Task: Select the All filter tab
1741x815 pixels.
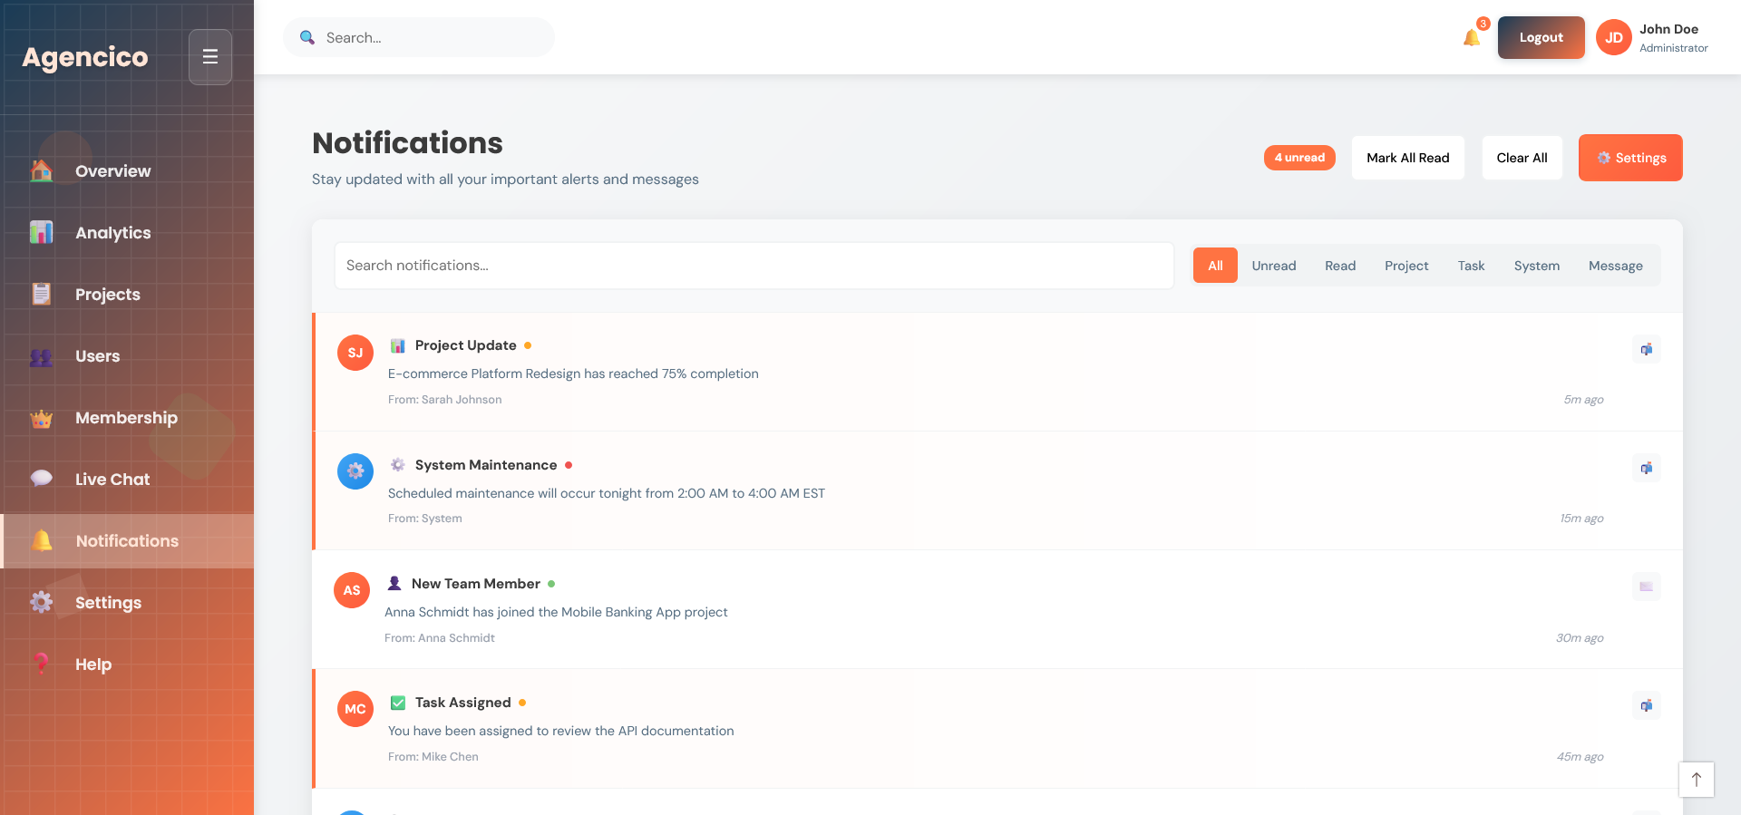Action: 1215,266
